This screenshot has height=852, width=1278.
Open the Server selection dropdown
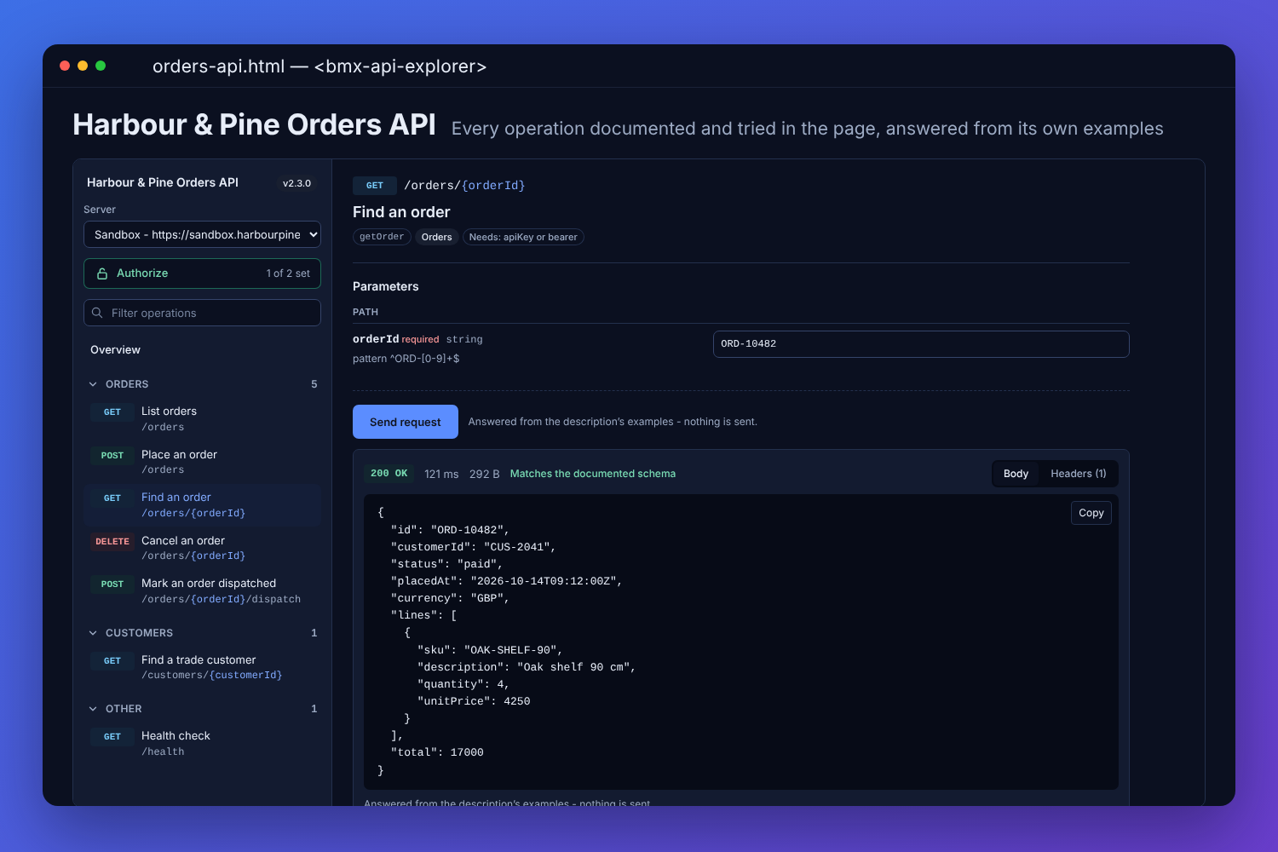[202, 234]
